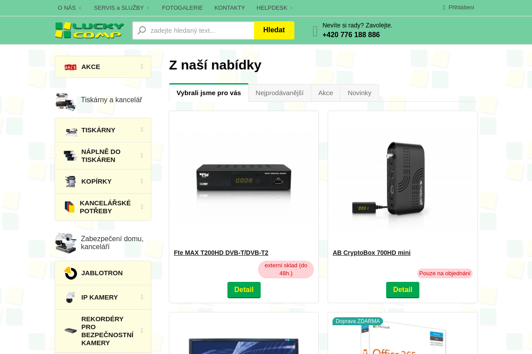Expand SERVIS a SLUŽBY dropdown menu
Screen dimensions: 532x354
(122, 8)
